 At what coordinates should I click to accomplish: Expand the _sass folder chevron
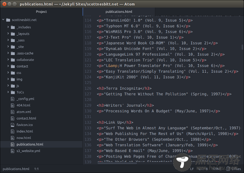click(8, 40)
